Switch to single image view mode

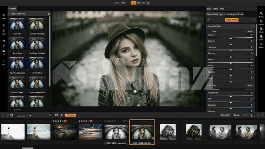click(x=19, y=115)
